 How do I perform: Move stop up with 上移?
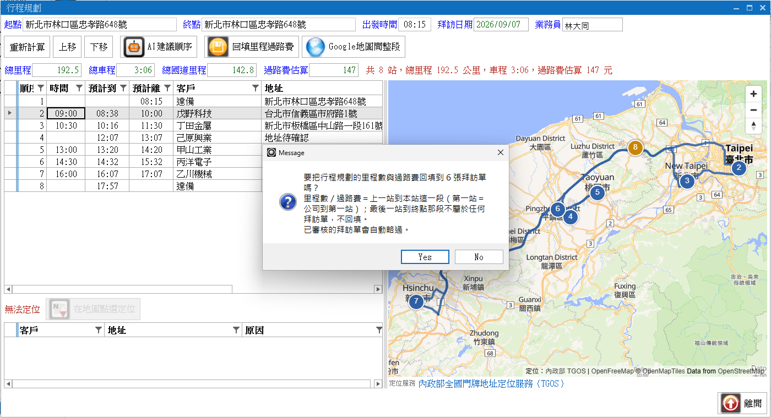click(67, 47)
